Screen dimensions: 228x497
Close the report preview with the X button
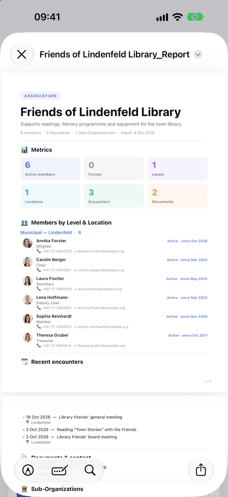click(22, 54)
